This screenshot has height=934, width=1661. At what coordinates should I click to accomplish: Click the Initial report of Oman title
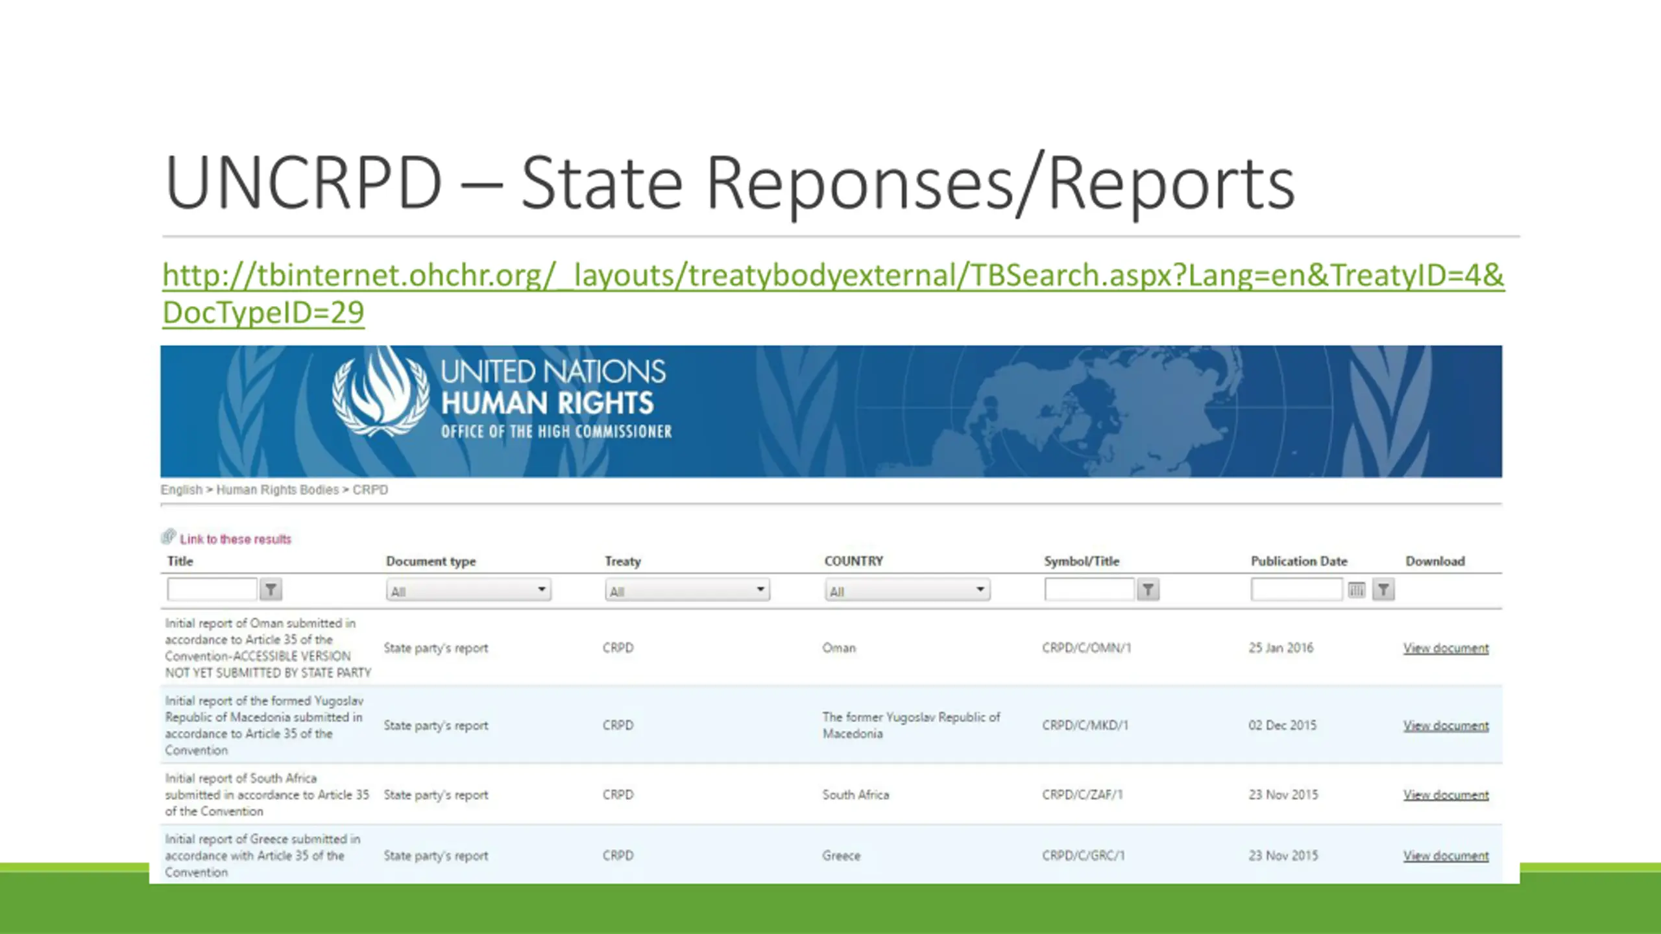click(268, 648)
